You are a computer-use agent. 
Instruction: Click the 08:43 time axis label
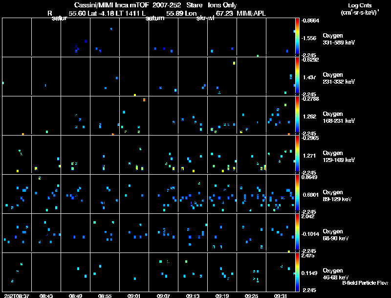point(46,296)
